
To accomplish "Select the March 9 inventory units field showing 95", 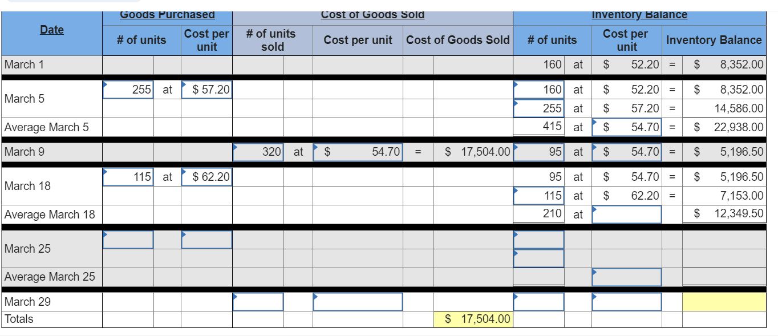I will [x=539, y=152].
